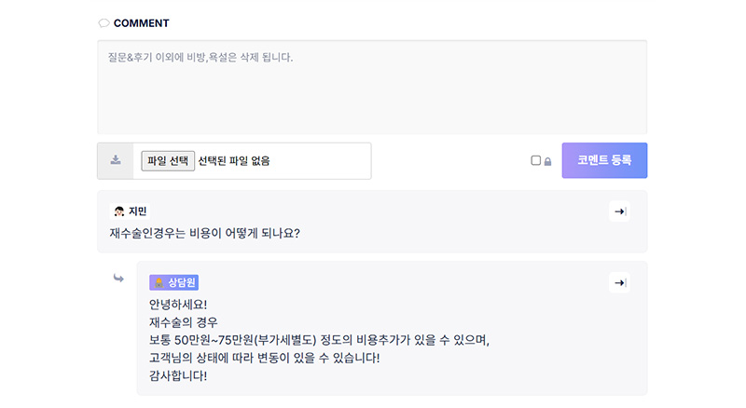746x408 pixels.
Task: Click the 감사합니다! closing line
Action: (x=178, y=375)
